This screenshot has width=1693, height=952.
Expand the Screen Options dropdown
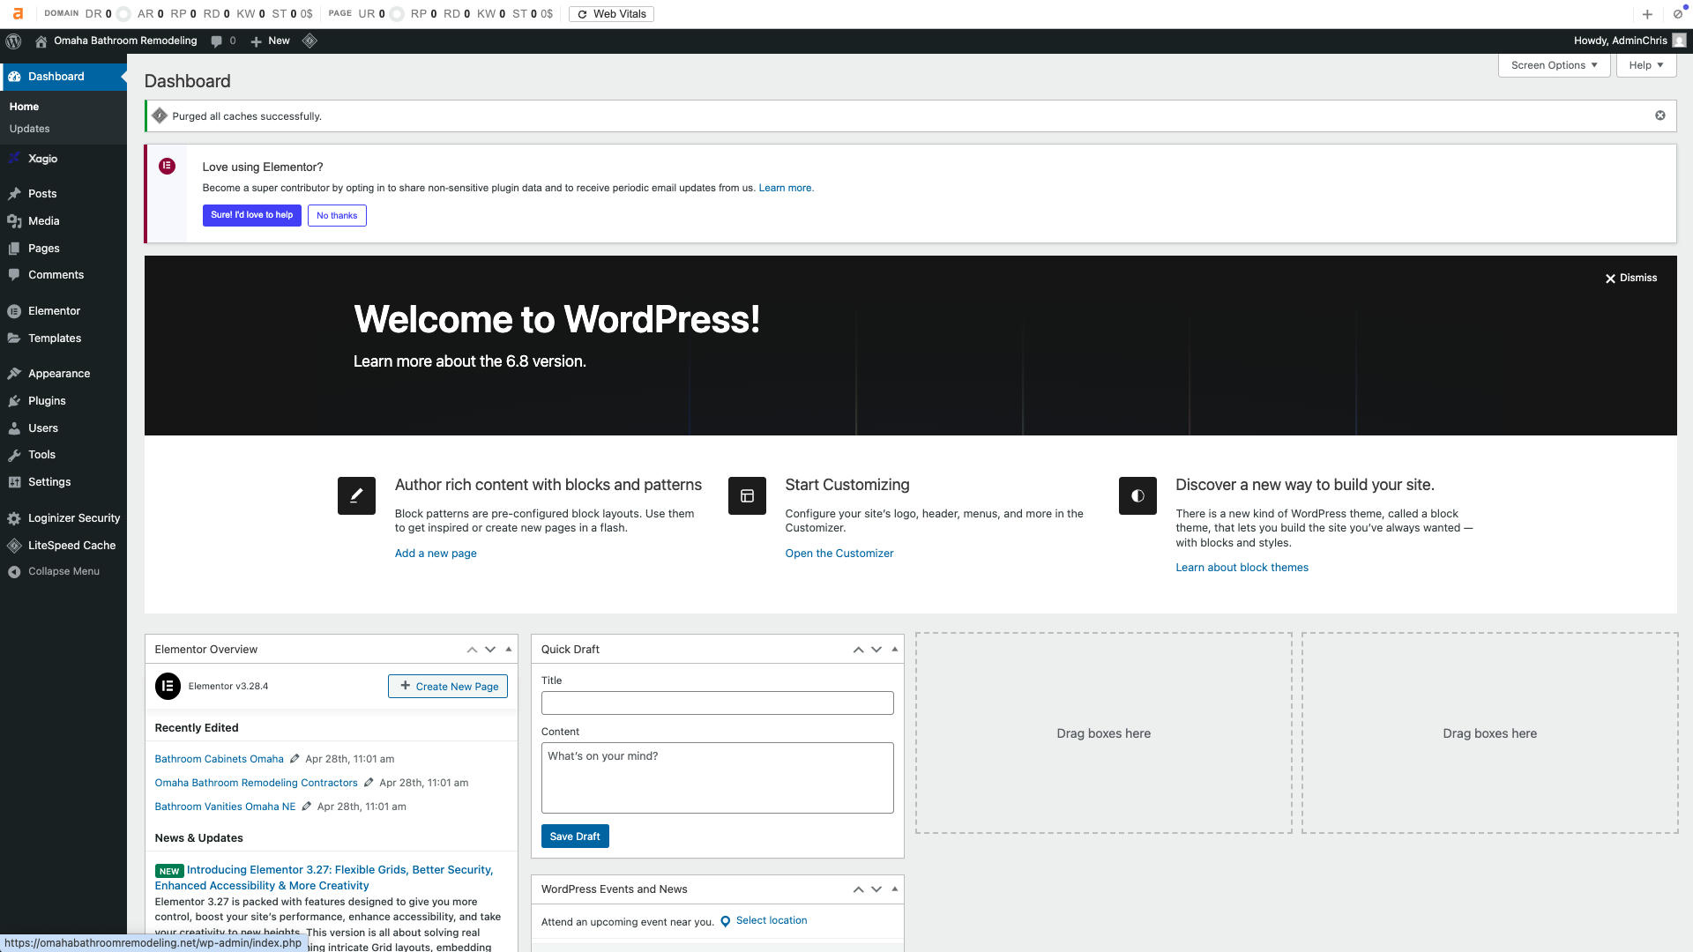pyautogui.click(x=1554, y=65)
